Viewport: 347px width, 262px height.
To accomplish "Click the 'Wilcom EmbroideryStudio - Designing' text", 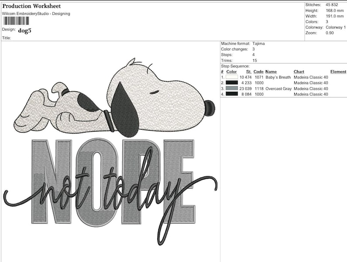I will click(36, 14).
